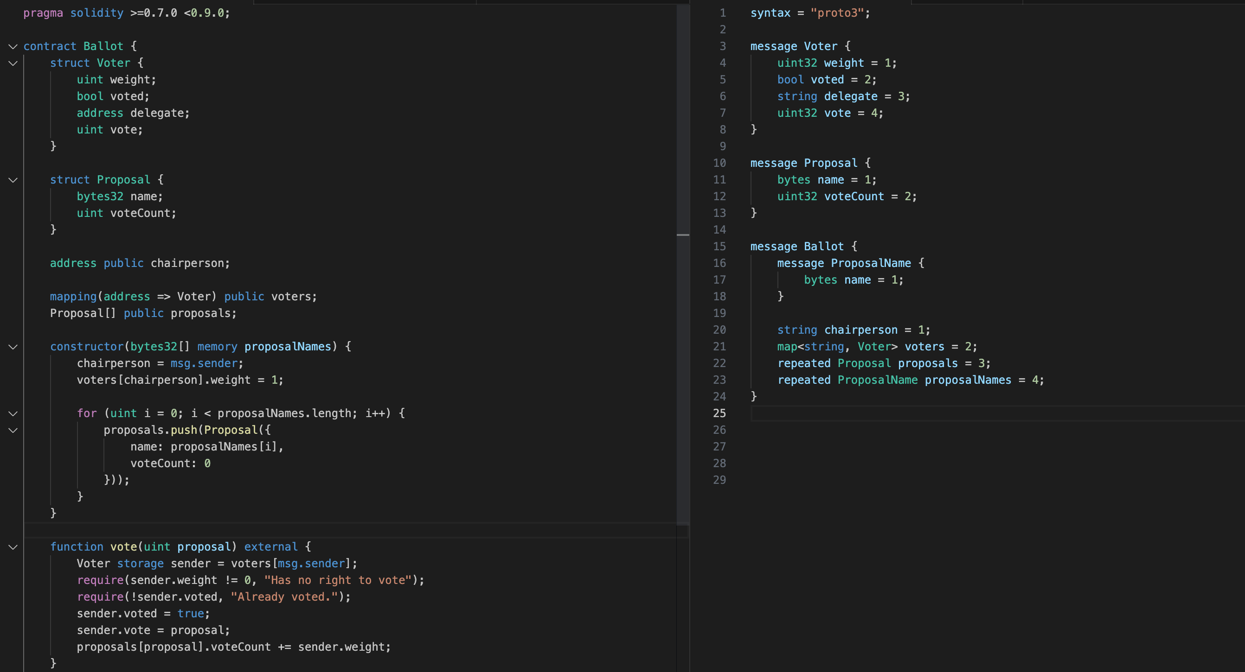Collapse the constructor fold chevron

tap(13, 347)
